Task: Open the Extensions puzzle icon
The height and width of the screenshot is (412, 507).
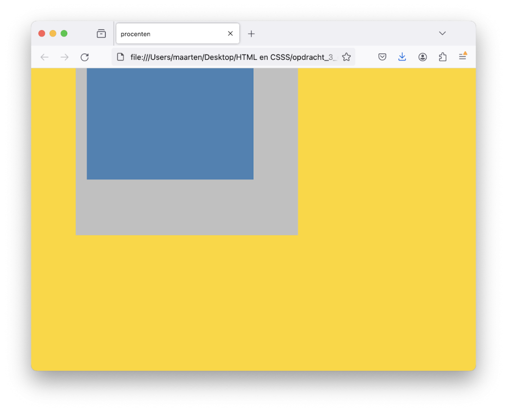Action: [443, 57]
